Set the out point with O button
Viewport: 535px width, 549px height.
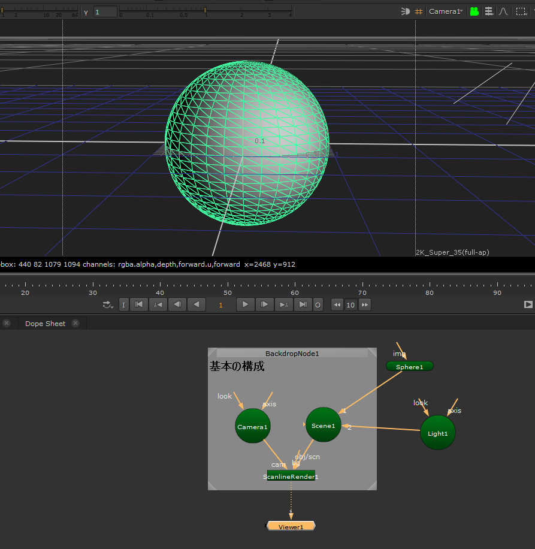pos(318,305)
